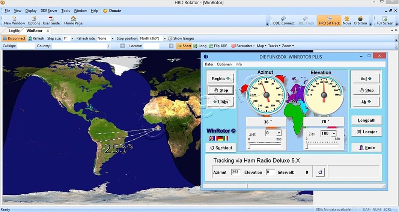Open Elevation Ziel dropdown
399x212 pixels.
click(334, 133)
